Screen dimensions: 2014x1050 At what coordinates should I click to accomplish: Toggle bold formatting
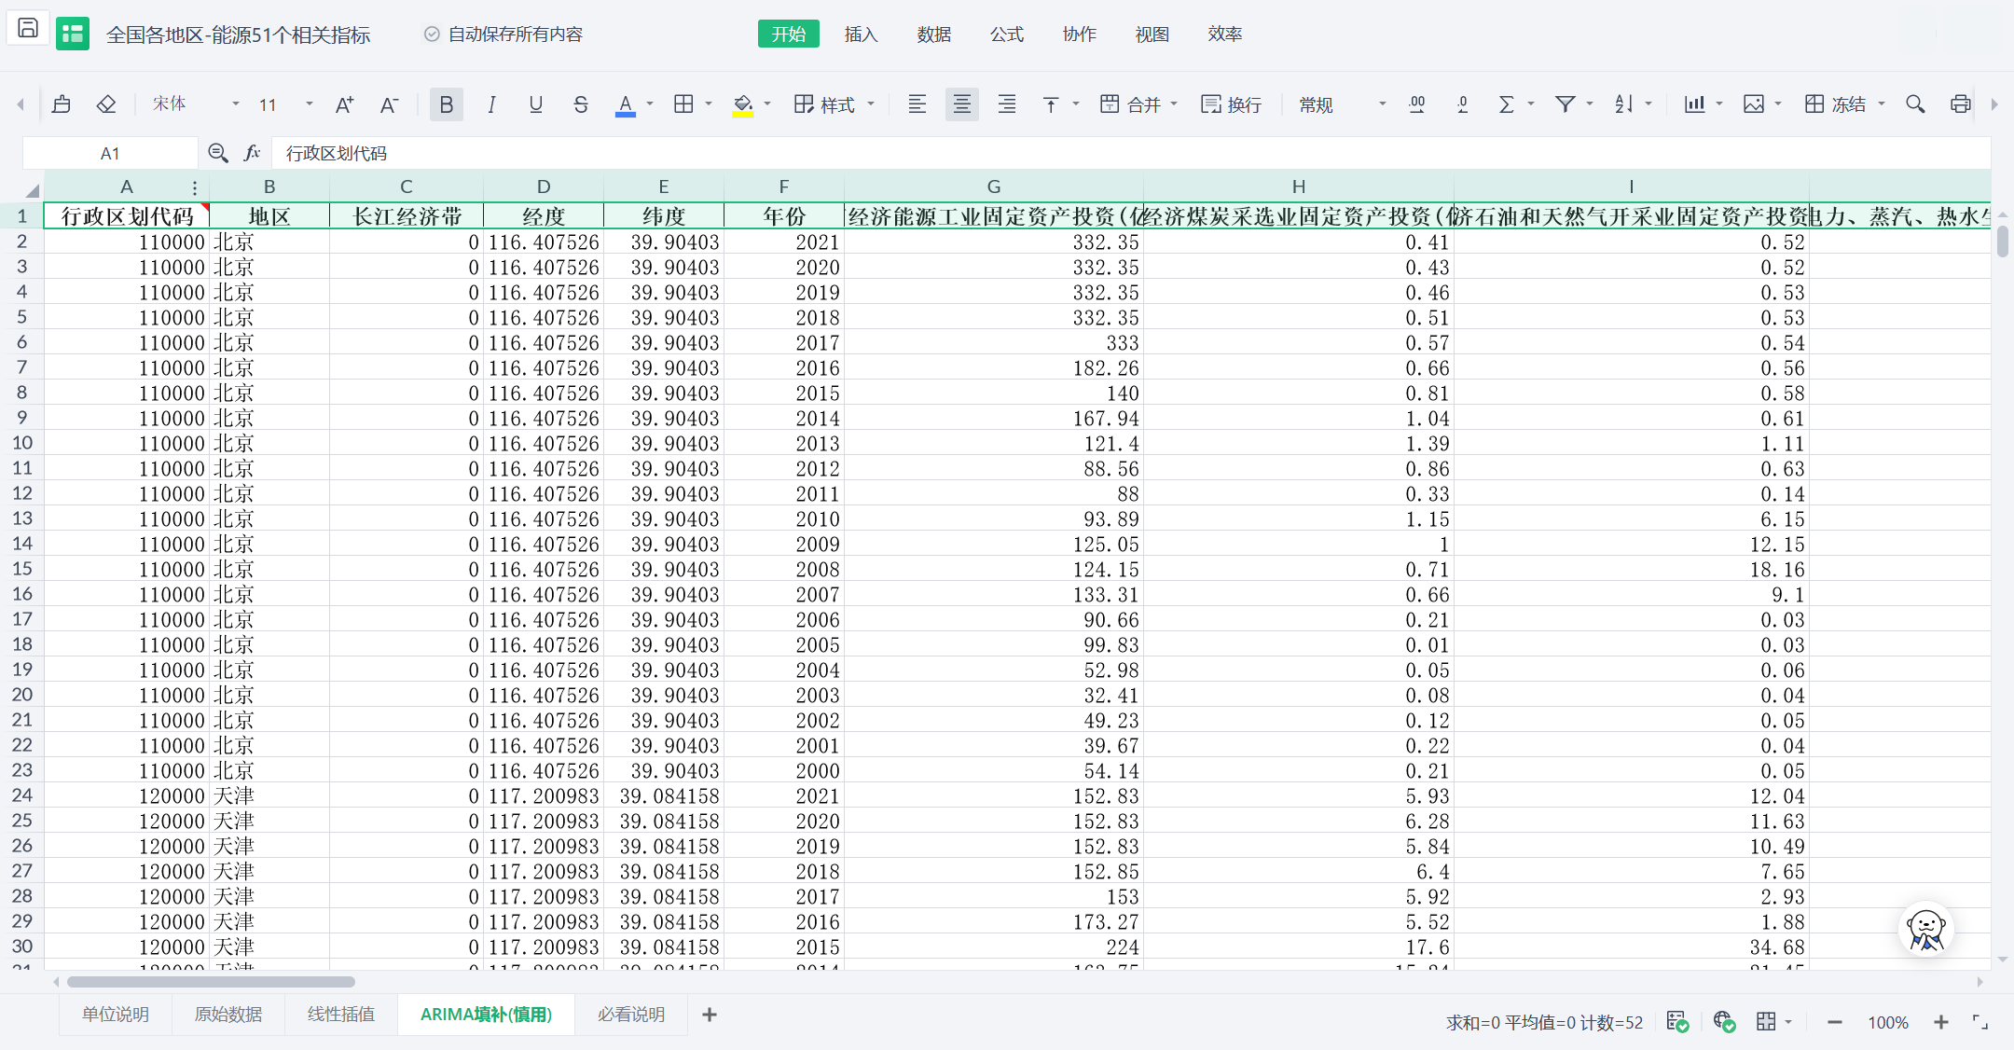click(446, 104)
